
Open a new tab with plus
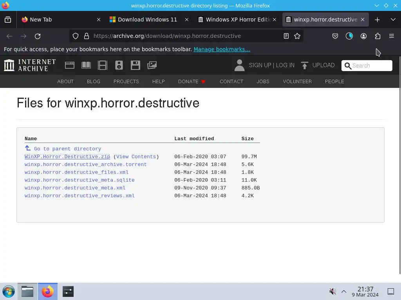(x=377, y=20)
